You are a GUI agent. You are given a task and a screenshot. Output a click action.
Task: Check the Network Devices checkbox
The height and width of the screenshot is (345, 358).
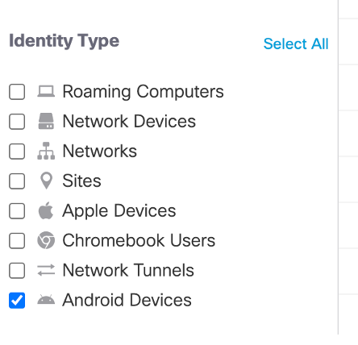pos(17,122)
